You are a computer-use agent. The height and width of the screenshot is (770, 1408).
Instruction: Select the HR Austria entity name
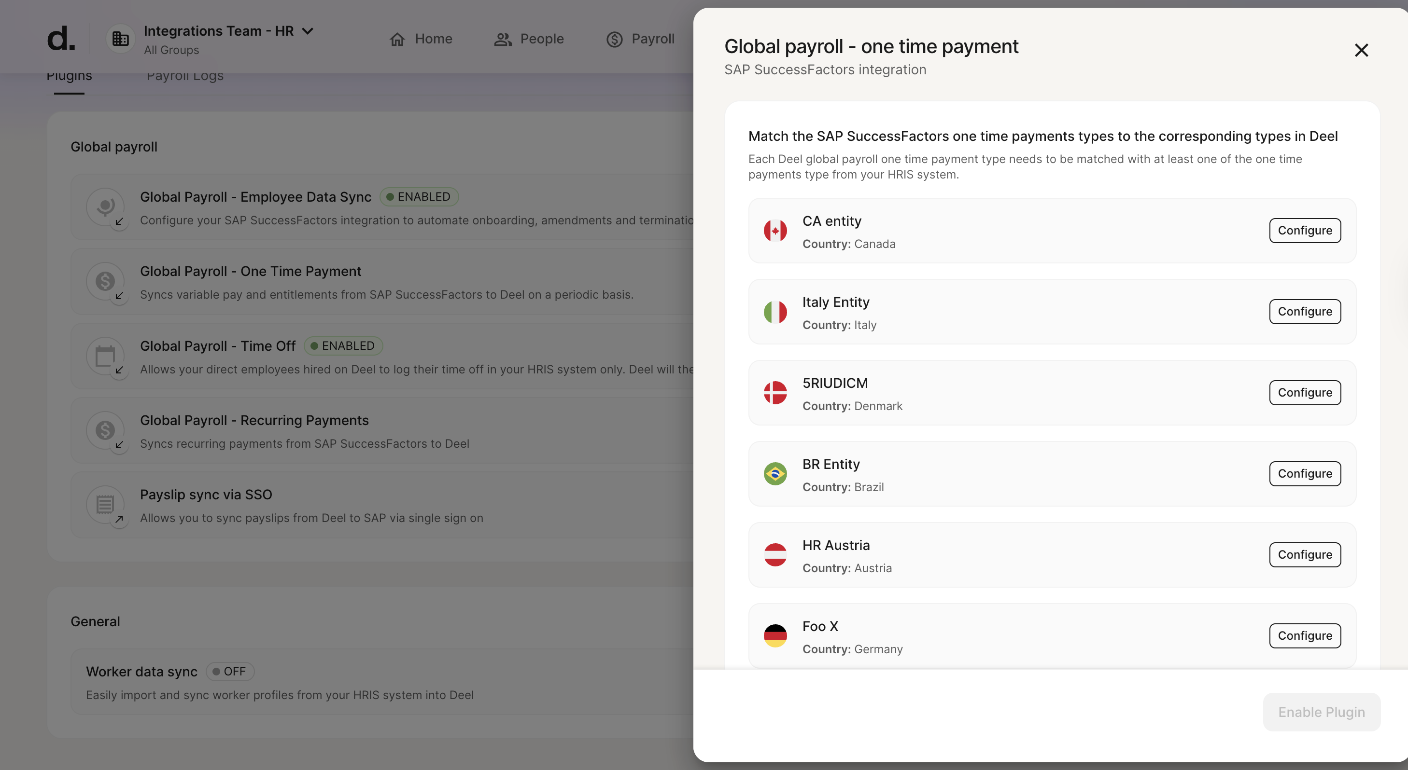[836, 546]
